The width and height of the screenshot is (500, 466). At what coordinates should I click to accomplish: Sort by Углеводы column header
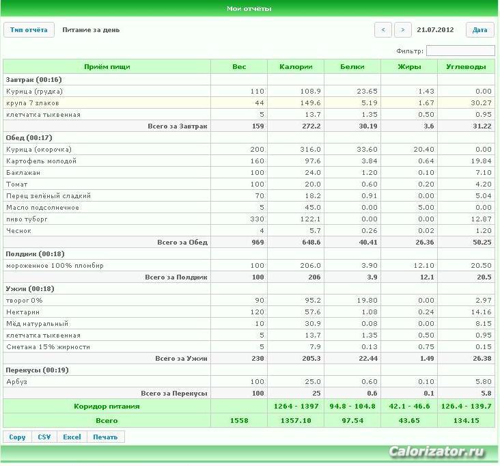click(x=467, y=67)
